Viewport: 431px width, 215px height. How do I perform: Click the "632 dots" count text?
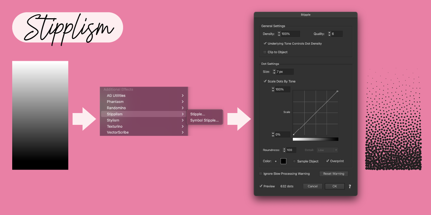[x=287, y=186]
